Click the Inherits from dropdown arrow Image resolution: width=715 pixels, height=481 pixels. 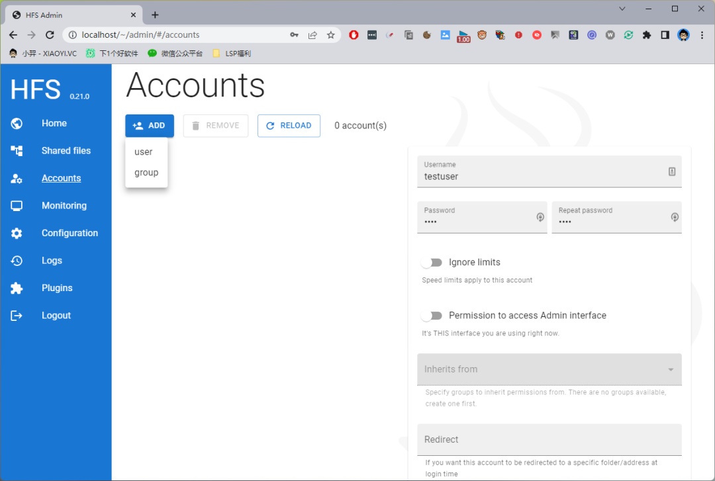pos(671,369)
